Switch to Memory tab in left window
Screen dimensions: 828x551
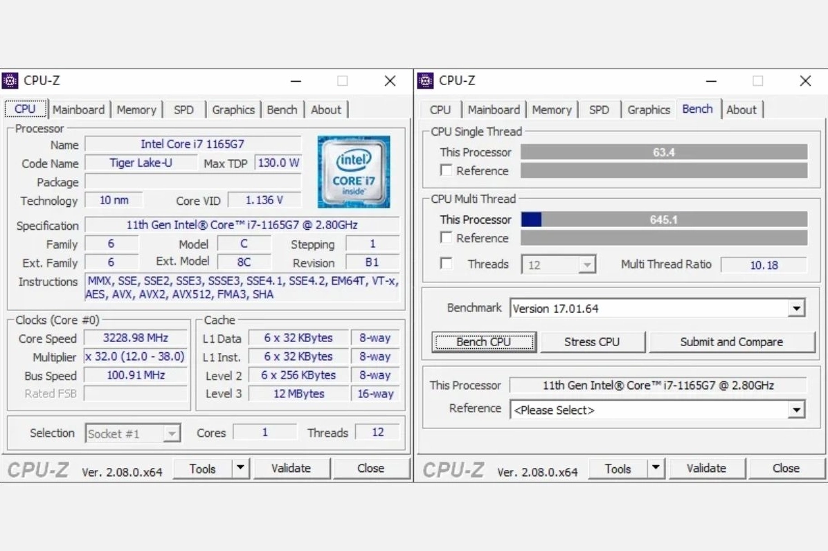point(137,110)
